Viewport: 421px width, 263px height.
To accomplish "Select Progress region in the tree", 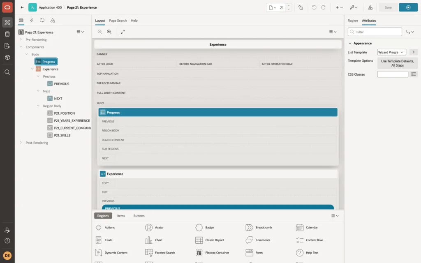I will coord(46,62).
